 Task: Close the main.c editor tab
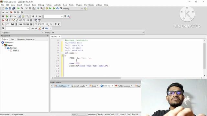[60, 37]
